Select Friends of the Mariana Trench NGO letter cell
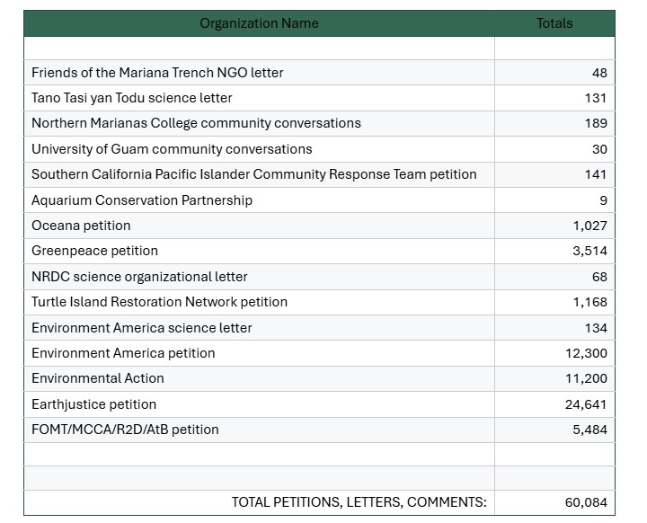The image size is (647, 523). (157, 72)
